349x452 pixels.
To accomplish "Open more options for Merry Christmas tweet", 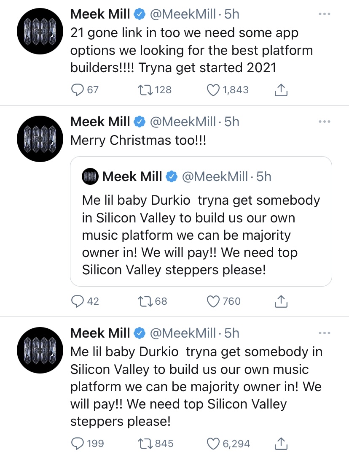I will pos(325,122).
